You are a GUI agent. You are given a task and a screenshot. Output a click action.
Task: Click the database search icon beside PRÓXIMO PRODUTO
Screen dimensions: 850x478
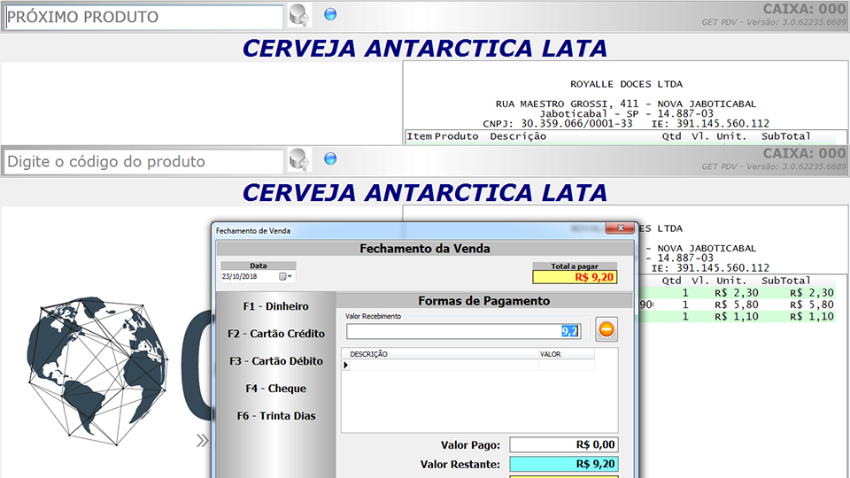tap(299, 15)
